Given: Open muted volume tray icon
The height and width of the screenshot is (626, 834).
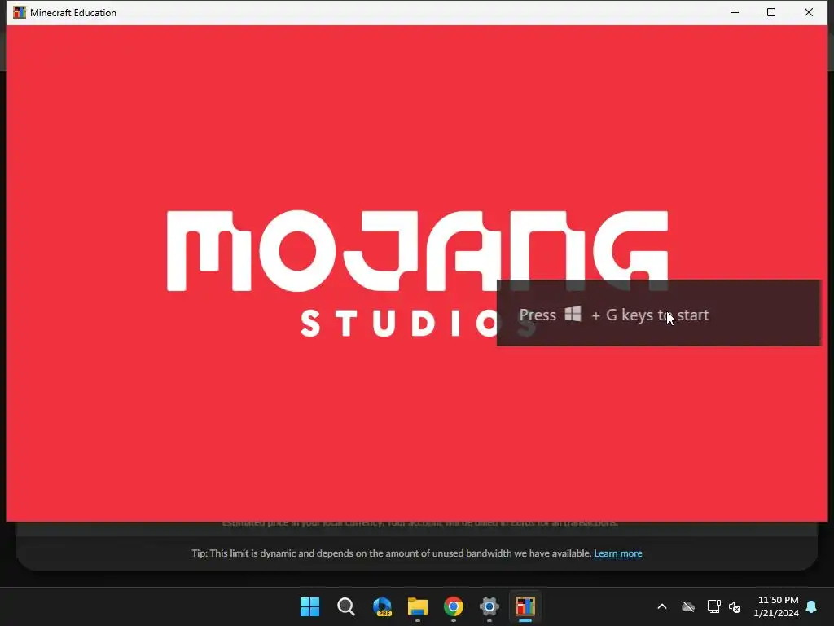Looking at the screenshot, I should click(735, 606).
